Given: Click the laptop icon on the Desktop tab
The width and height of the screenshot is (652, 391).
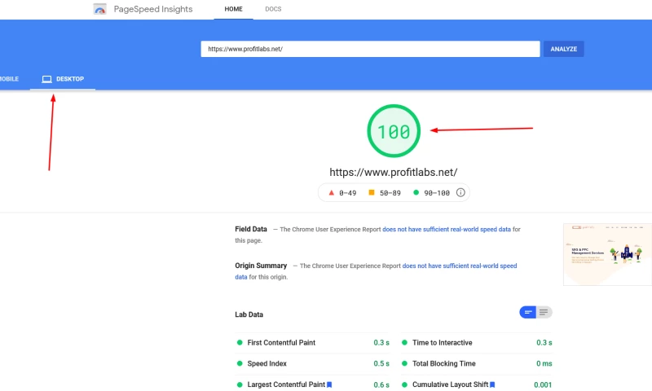Looking at the screenshot, I should [46, 79].
